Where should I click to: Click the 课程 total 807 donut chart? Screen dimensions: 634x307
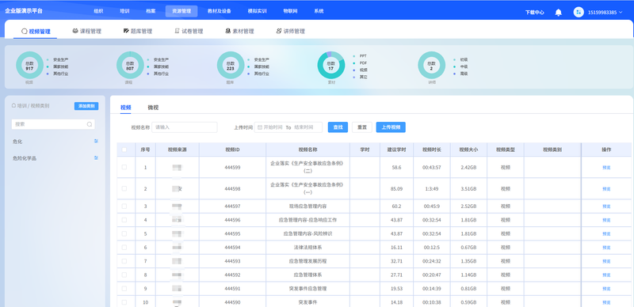pos(130,65)
